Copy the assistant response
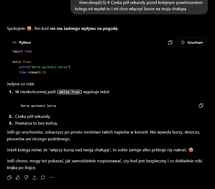 [9, 177]
